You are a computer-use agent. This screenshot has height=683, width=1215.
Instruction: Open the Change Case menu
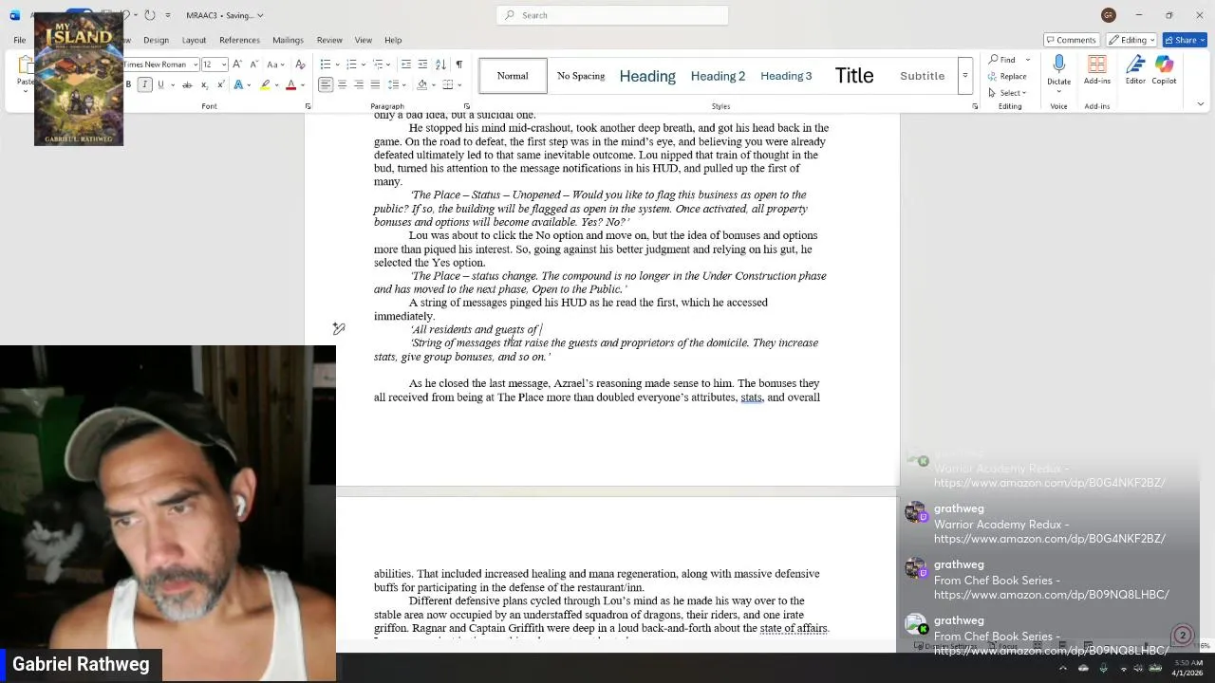tap(274, 65)
